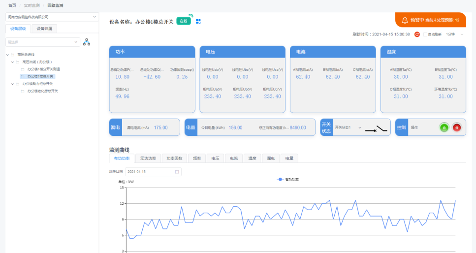Select tree item 高压总进线
Image resolution: width=476 pixels, height=253 pixels.
pyautogui.click(x=26, y=55)
